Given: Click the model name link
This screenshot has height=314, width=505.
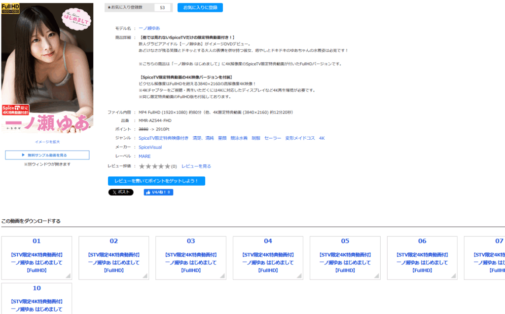Looking at the screenshot, I should coord(149,29).
